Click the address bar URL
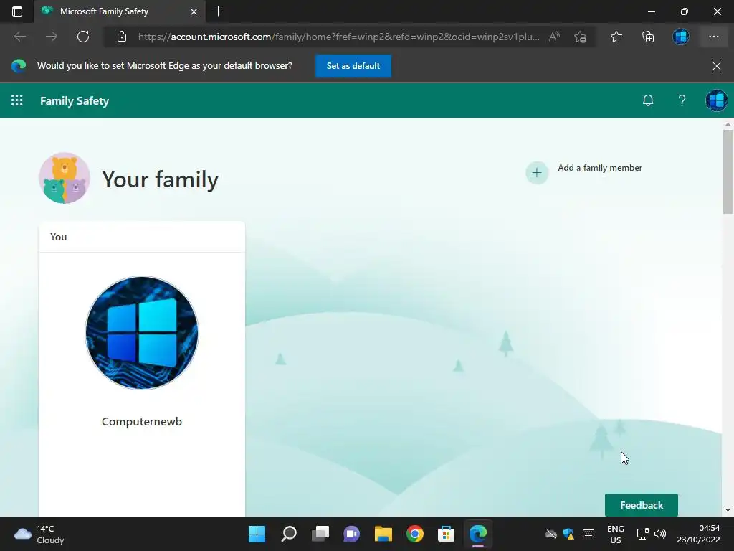Viewport: 734px width, 551px height. pyautogui.click(x=338, y=37)
